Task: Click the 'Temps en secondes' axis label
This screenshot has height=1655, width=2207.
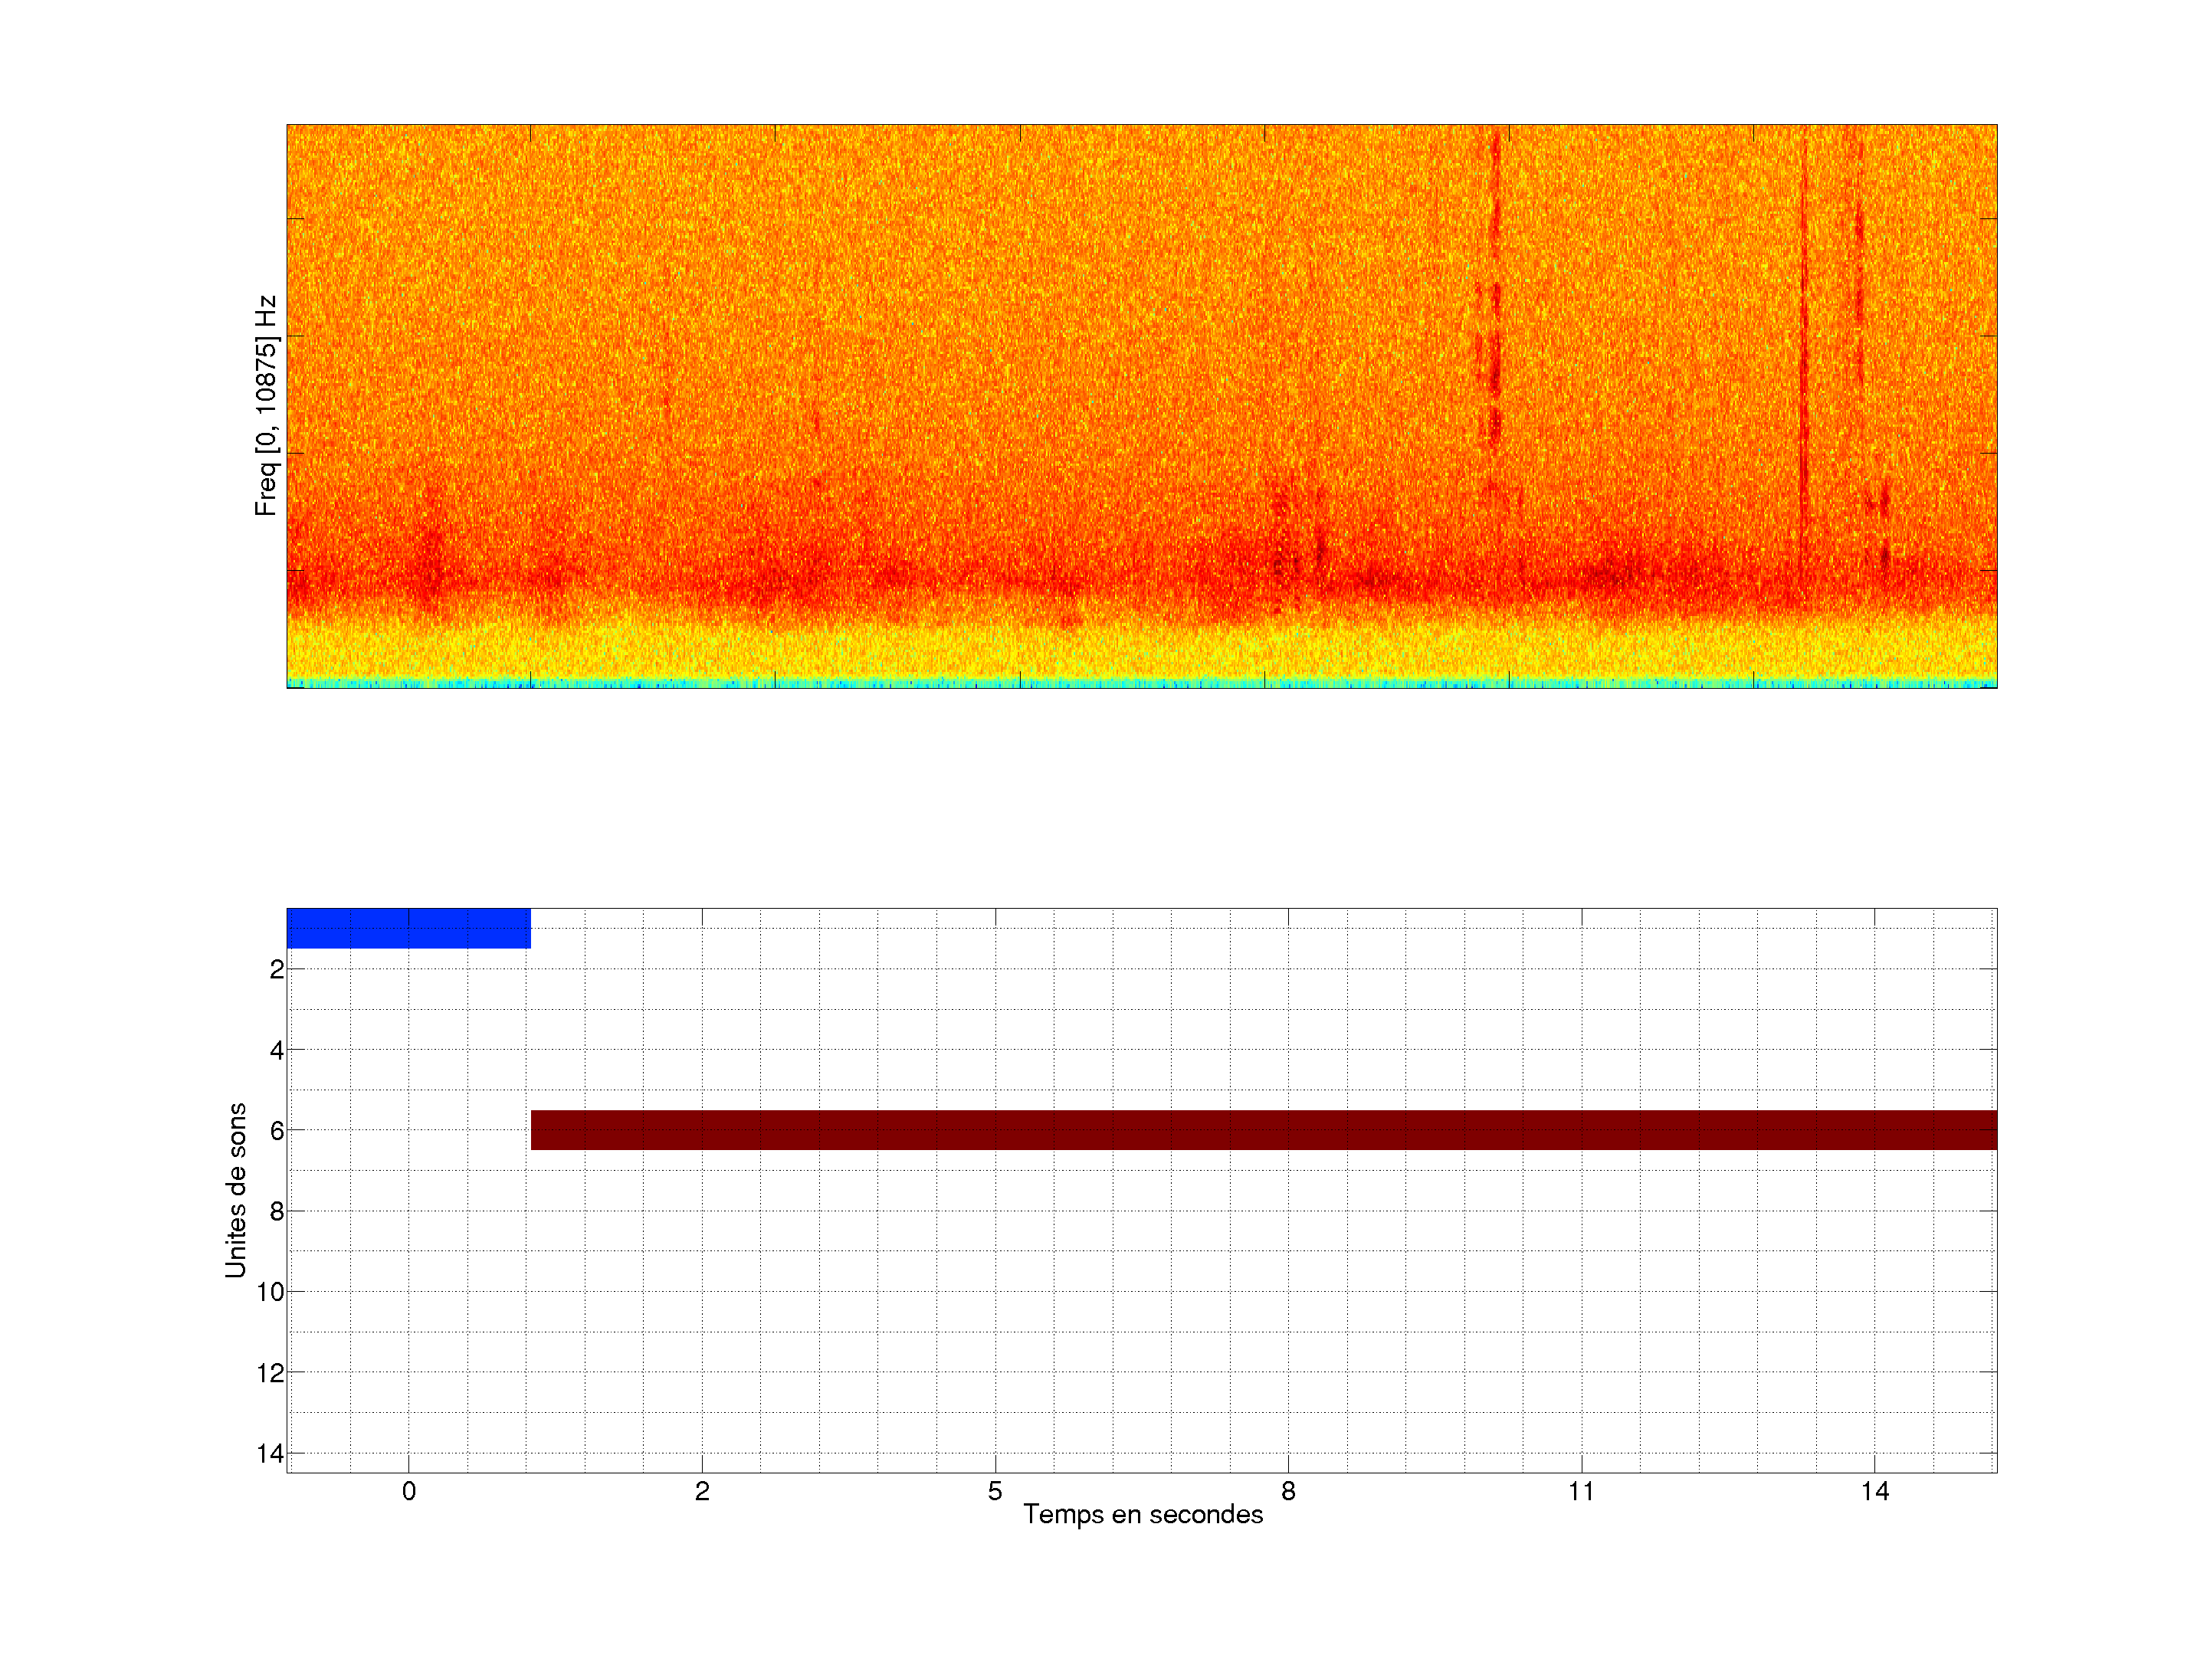Action: coord(1143,1514)
